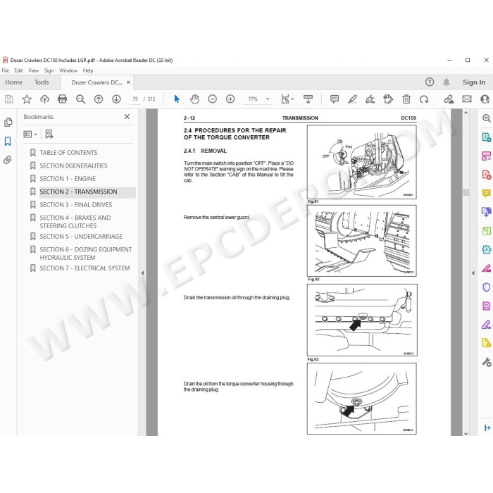493x493 pixels.
Task: Open Comment tool in right pane
Action: [486, 193]
